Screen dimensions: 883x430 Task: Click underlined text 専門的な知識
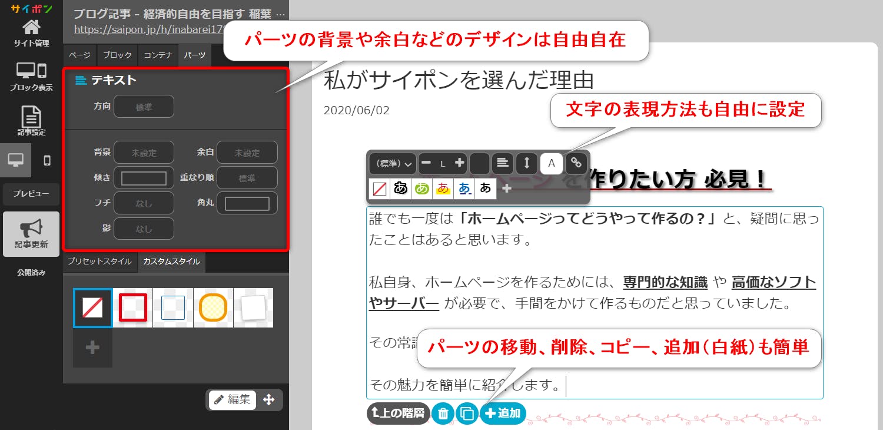point(665,282)
